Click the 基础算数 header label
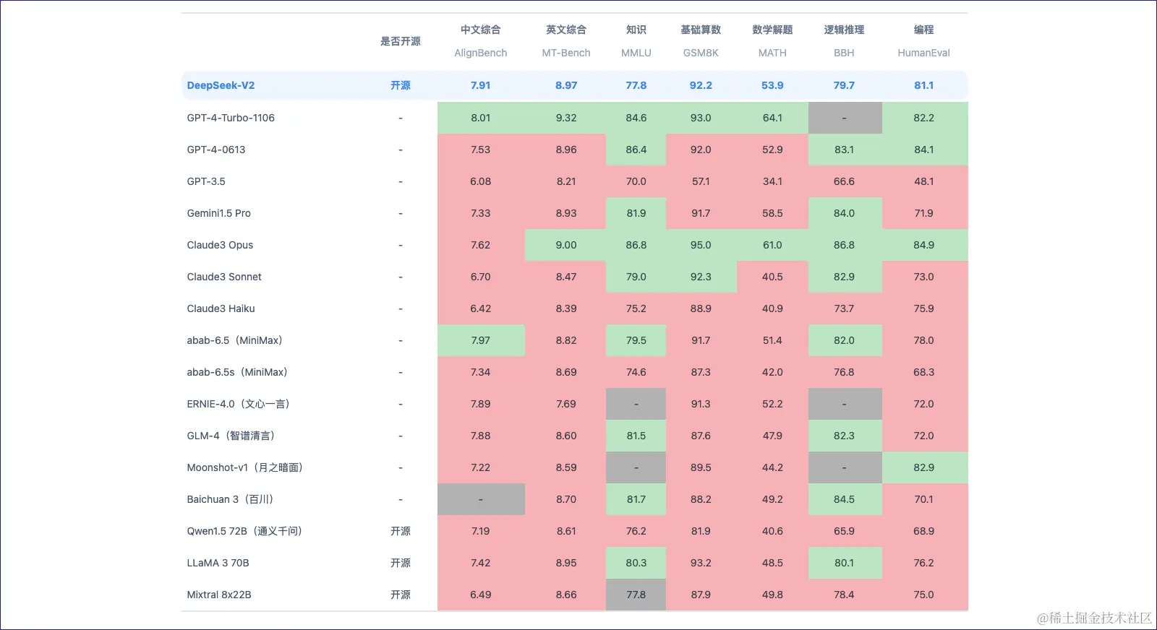Viewport: 1157px width, 630px height. (701, 30)
